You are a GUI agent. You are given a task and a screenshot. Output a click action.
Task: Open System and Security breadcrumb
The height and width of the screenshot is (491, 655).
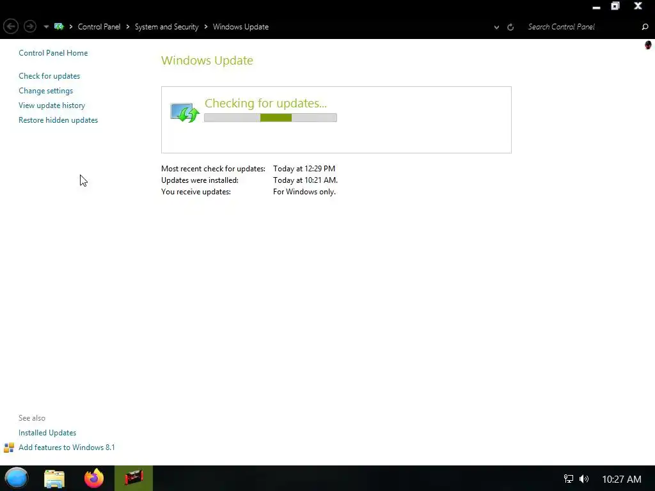click(167, 27)
